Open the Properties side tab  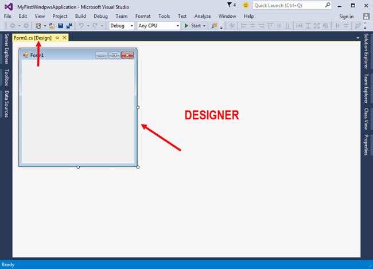[366, 145]
